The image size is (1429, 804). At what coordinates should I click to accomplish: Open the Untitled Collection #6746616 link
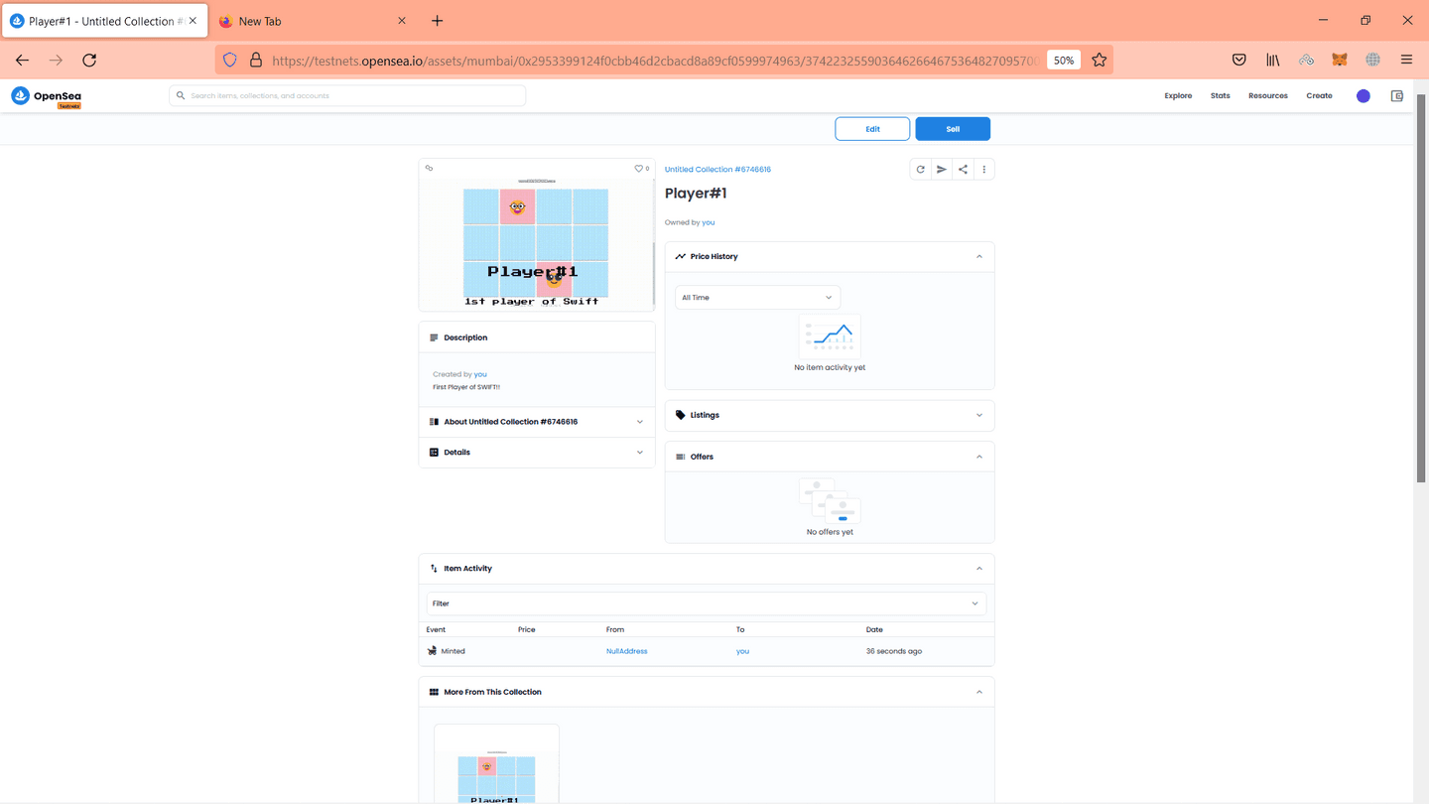tap(717, 170)
